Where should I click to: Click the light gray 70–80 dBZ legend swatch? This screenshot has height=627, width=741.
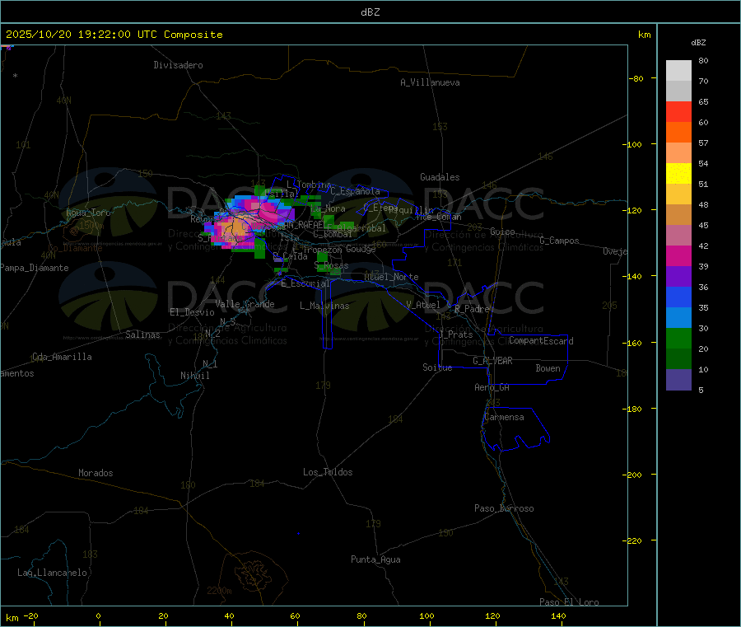[x=678, y=71]
